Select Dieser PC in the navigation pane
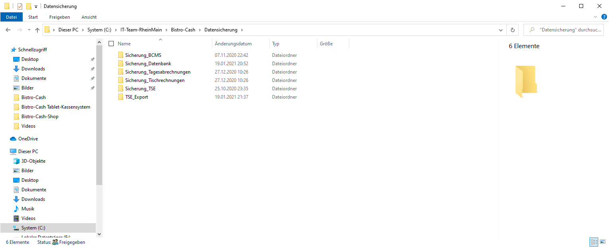This screenshot has height=247, width=609. [x=28, y=152]
